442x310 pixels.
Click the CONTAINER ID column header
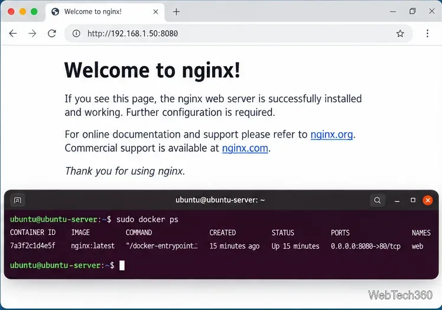32,232
